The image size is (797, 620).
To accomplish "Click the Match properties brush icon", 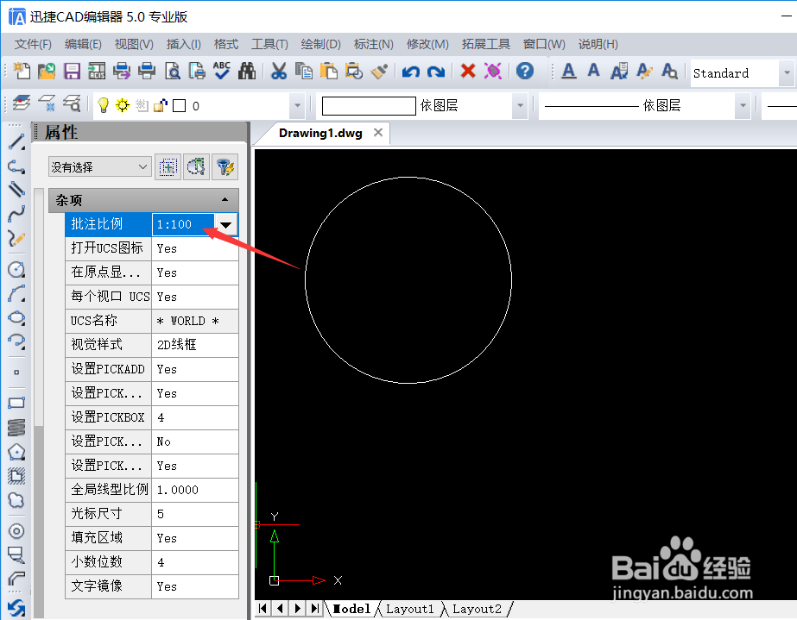I will coord(379,71).
